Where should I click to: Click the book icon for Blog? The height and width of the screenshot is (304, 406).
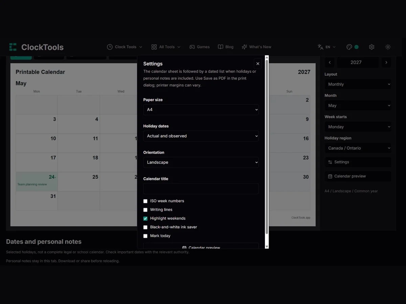tap(221, 47)
